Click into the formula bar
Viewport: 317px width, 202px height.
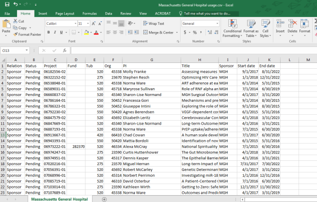[194, 50]
